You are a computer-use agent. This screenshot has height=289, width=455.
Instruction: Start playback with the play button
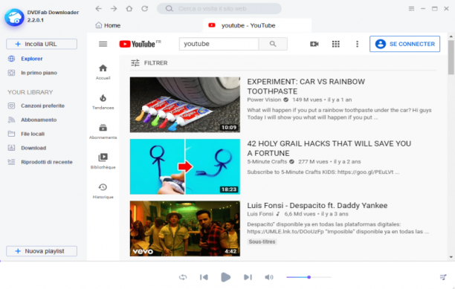click(x=225, y=277)
